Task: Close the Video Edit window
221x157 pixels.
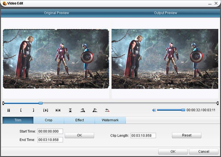Action: (216, 3)
